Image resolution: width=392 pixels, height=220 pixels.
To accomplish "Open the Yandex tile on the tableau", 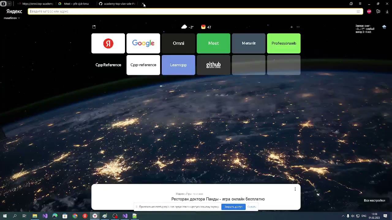I will coord(108,43).
